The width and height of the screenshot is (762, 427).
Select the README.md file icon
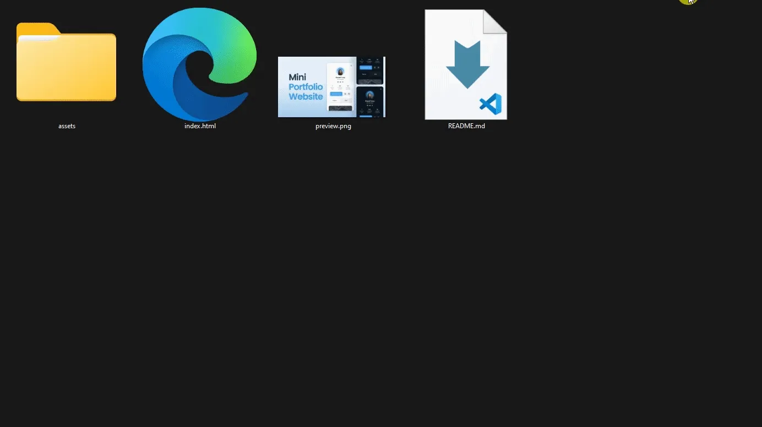(466, 64)
